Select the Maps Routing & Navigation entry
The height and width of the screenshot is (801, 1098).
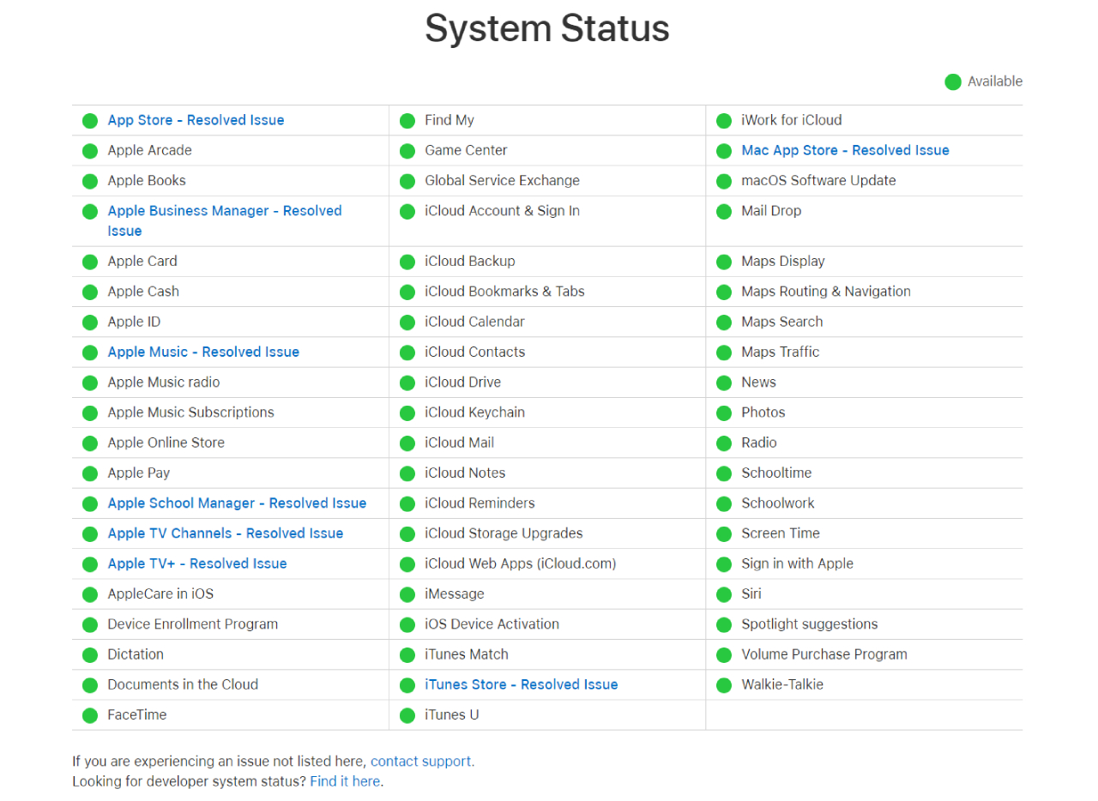point(826,291)
